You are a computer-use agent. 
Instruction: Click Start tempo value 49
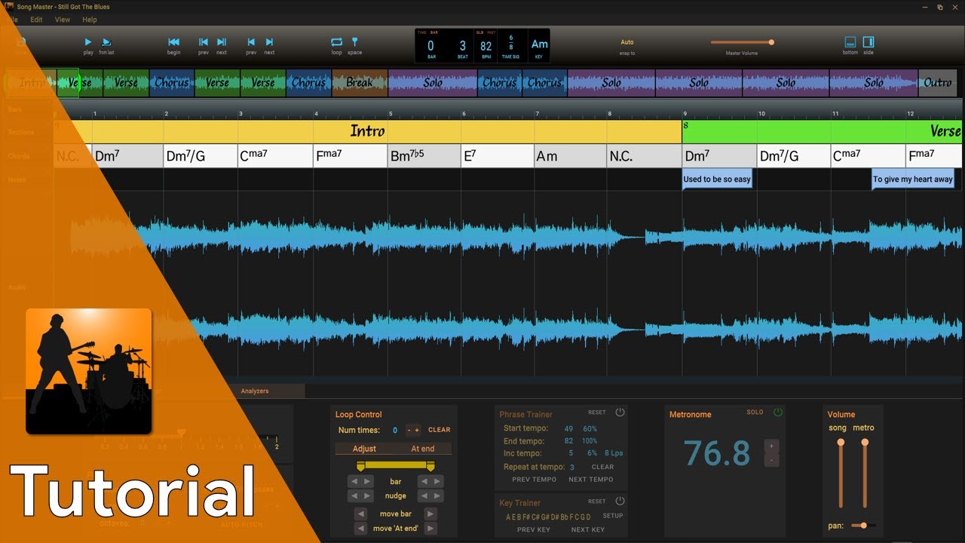(x=568, y=428)
